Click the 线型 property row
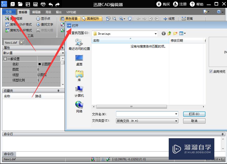 pyautogui.click(x=31, y=75)
